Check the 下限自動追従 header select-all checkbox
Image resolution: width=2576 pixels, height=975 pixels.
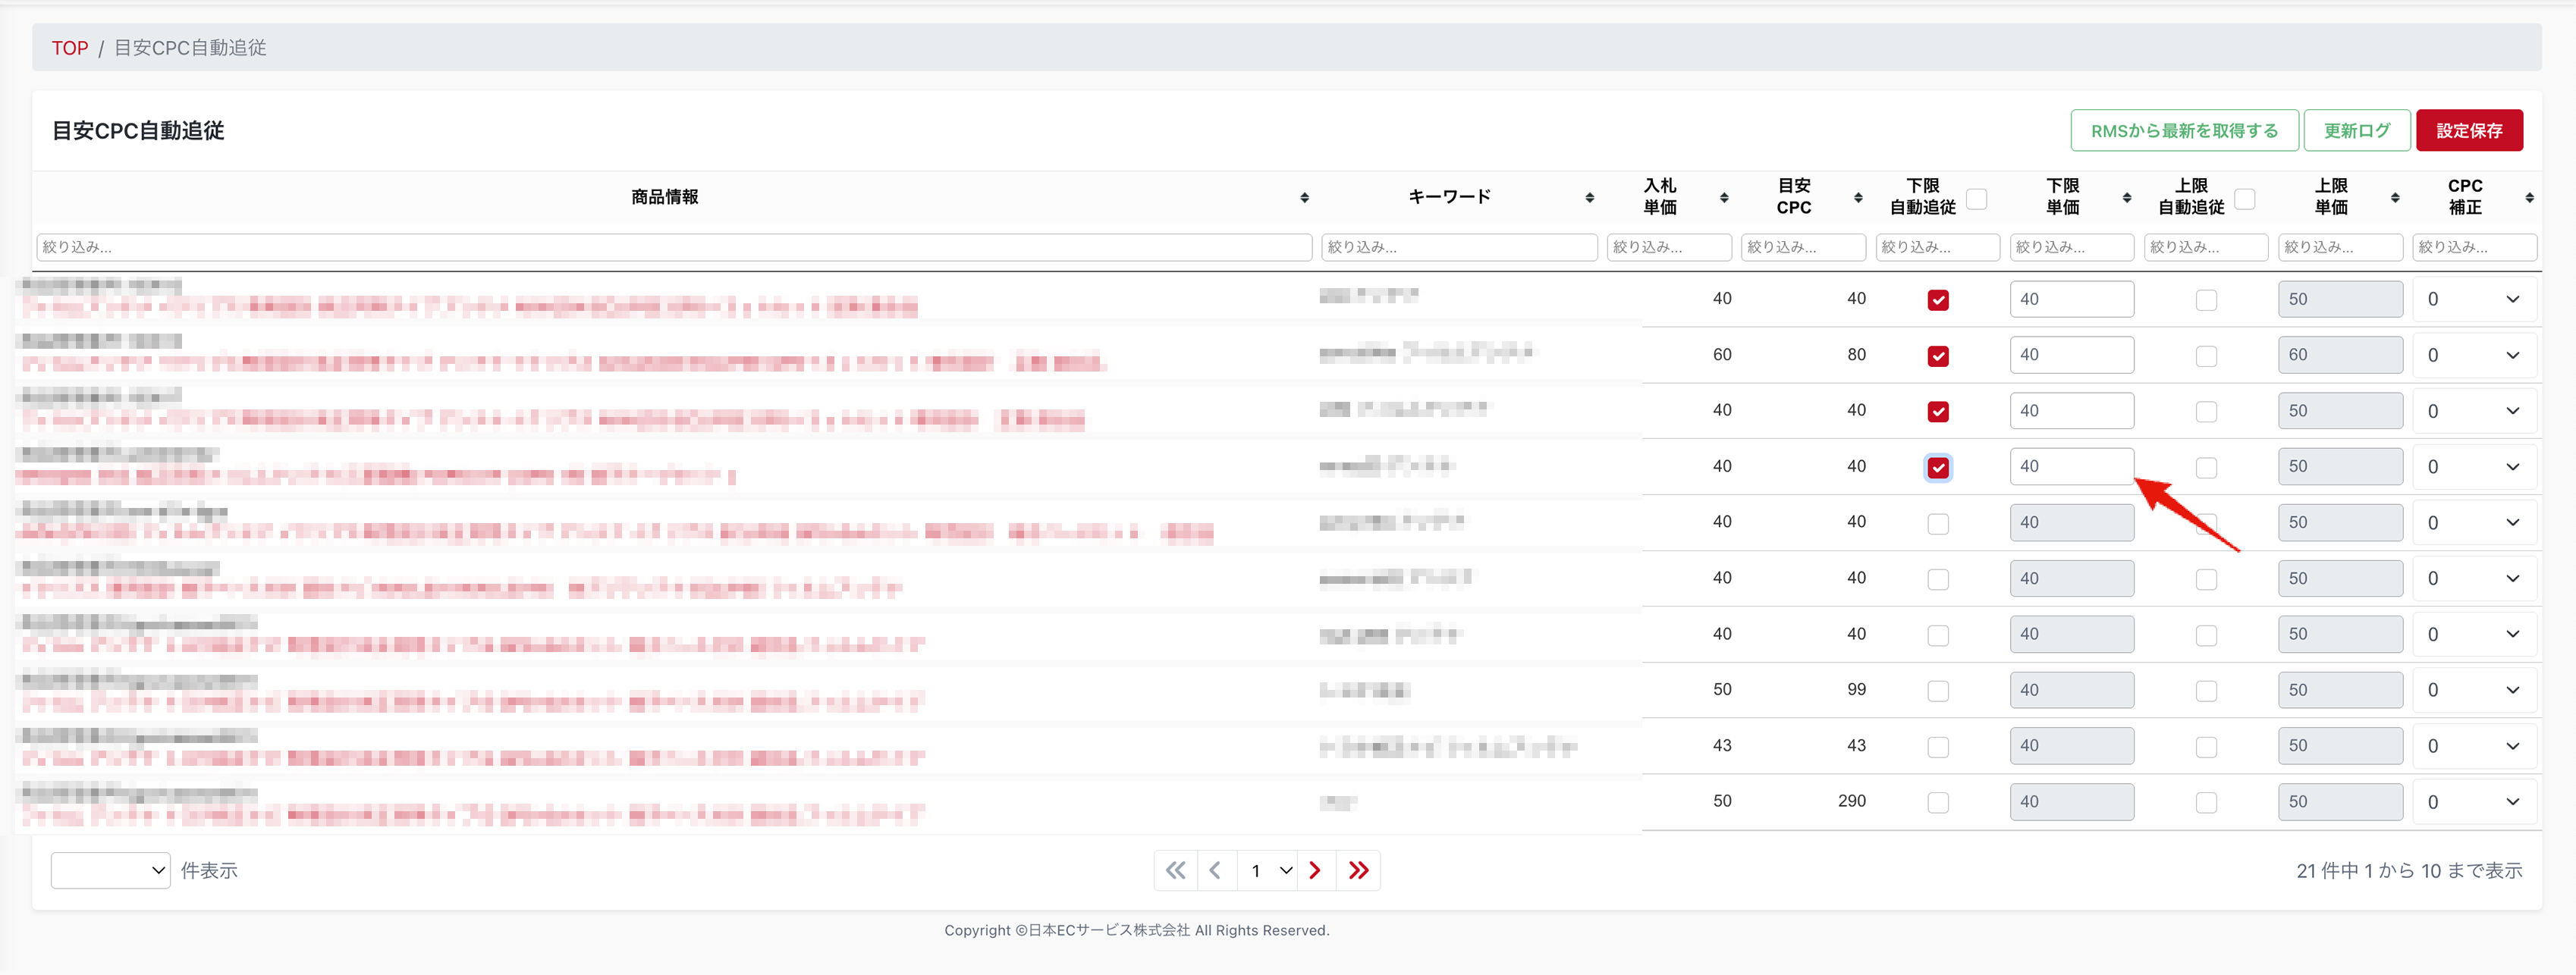click(x=1977, y=198)
